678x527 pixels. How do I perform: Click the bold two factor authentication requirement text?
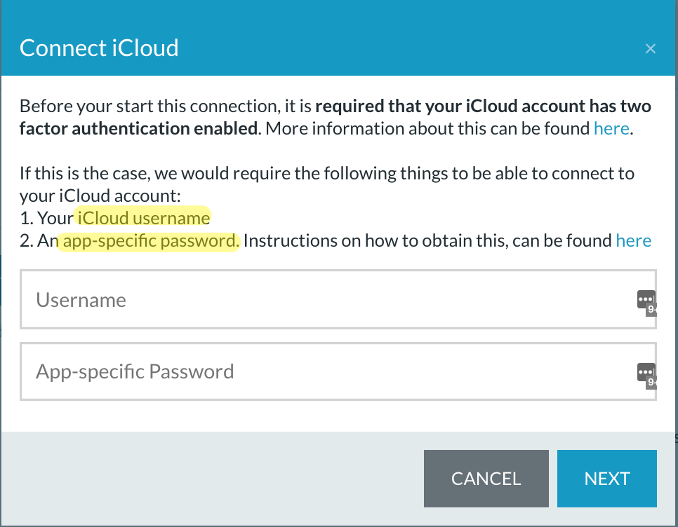click(335, 118)
